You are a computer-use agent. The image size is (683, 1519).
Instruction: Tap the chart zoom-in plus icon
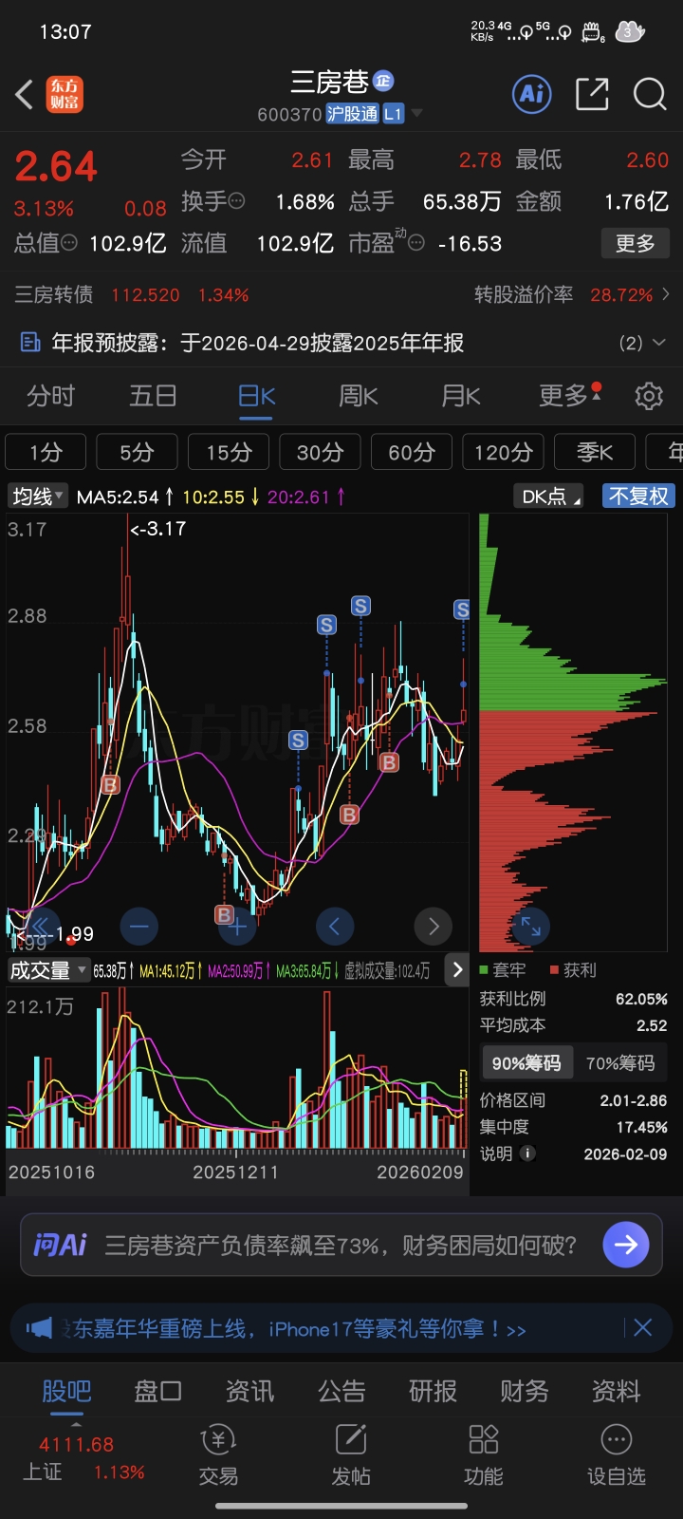[x=237, y=926]
